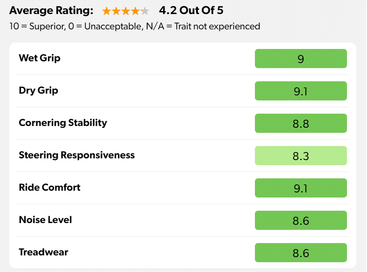Click the rating scale legend text

(x=134, y=26)
